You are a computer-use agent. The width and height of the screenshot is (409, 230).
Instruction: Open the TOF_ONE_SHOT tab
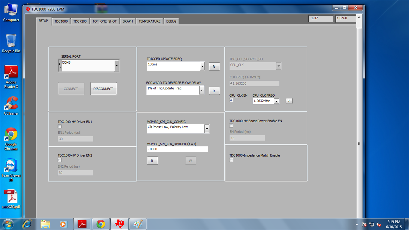click(x=105, y=21)
